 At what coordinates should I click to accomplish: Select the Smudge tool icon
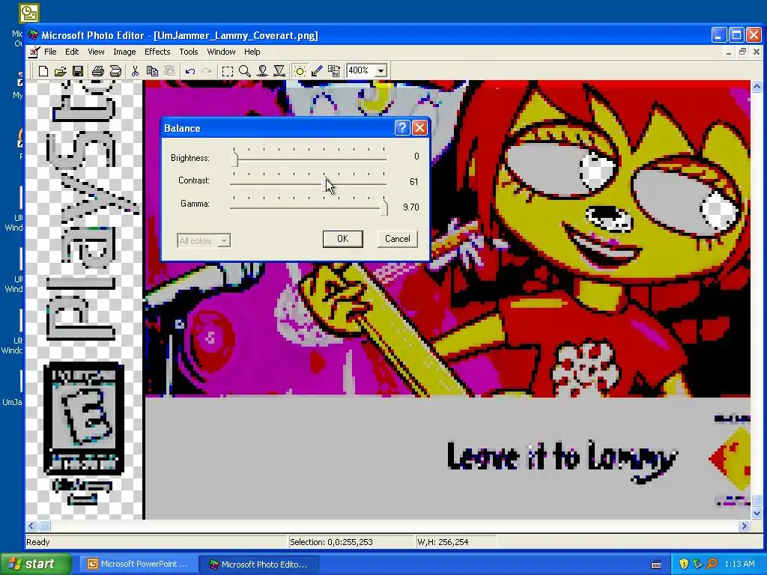point(262,71)
